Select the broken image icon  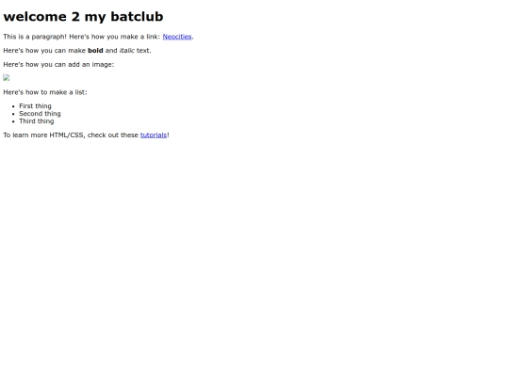(x=7, y=78)
